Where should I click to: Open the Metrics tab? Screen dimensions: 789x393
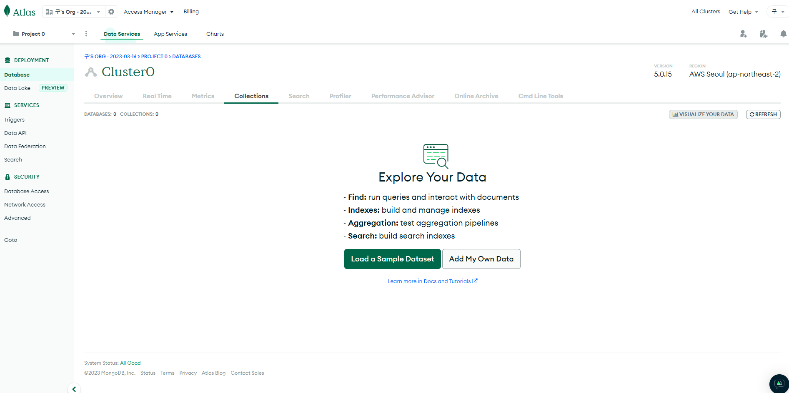pyautogui.click(x=203, y=96)
